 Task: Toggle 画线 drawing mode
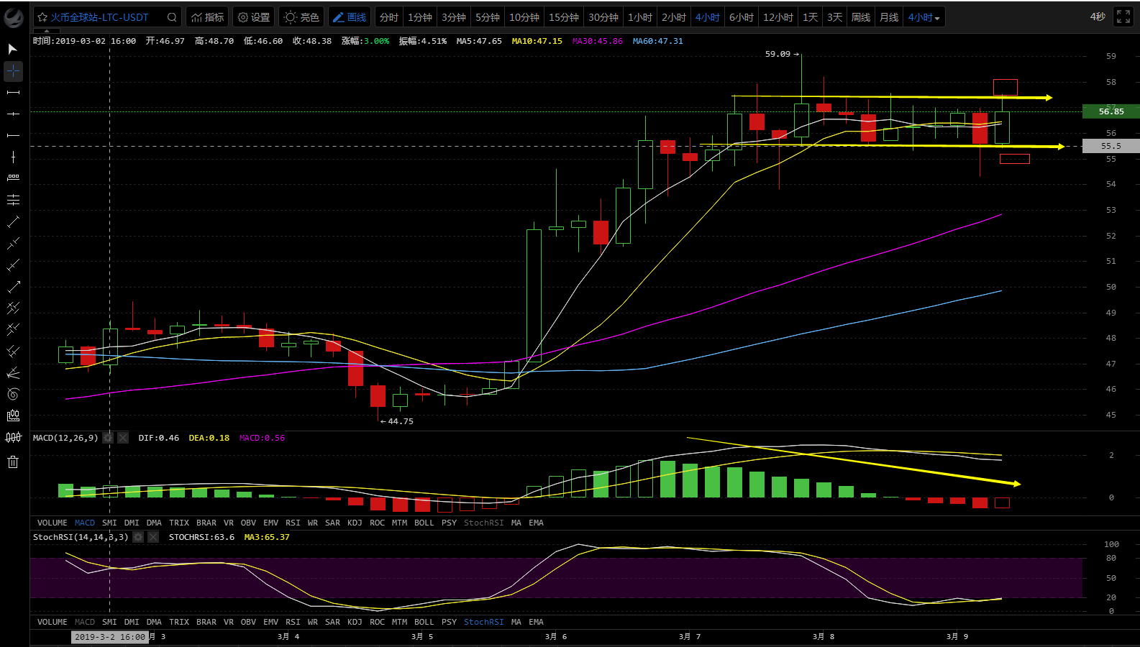pyautogui.click(x=349, y=17)
